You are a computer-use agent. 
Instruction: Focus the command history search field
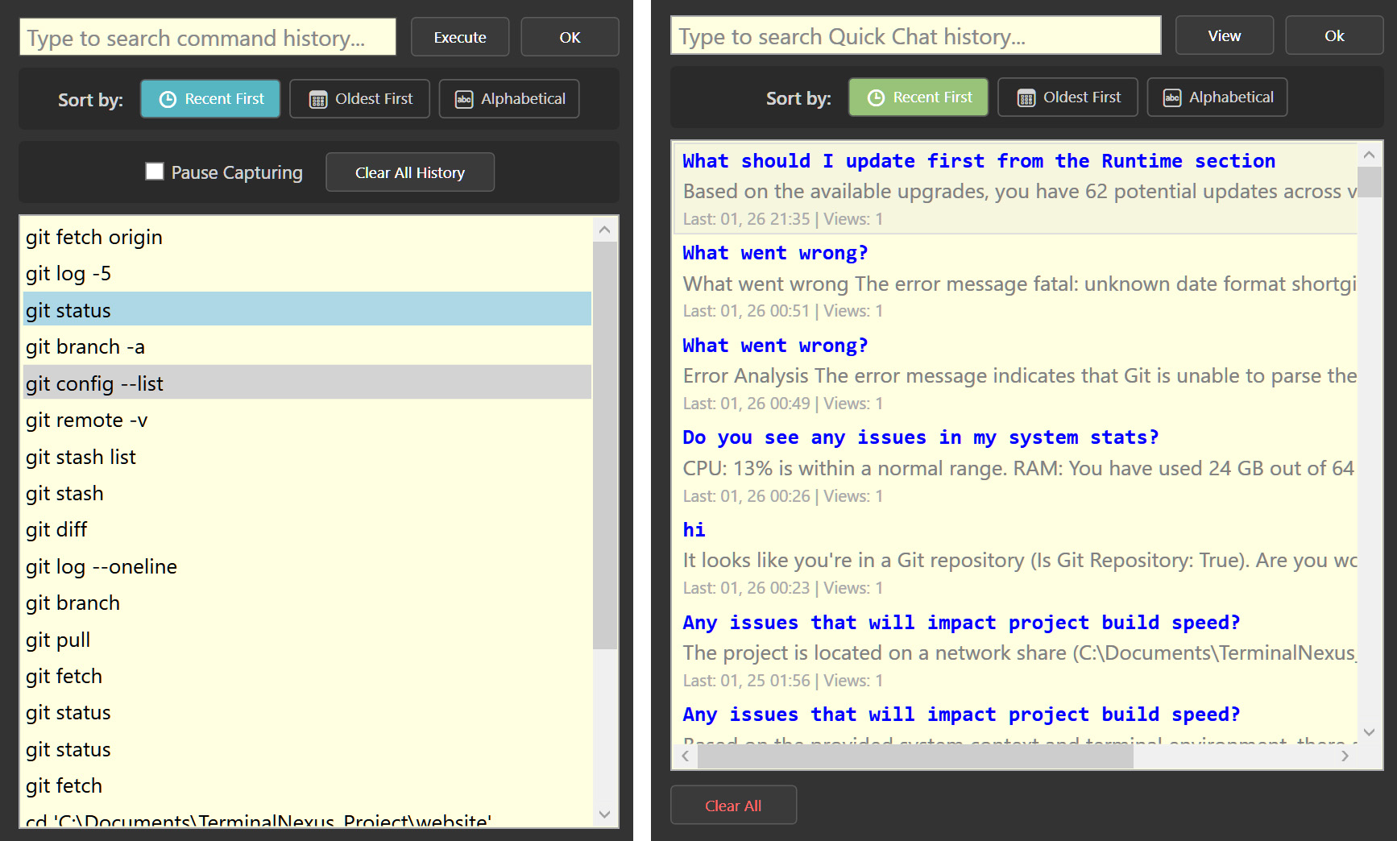pos(208,38)
